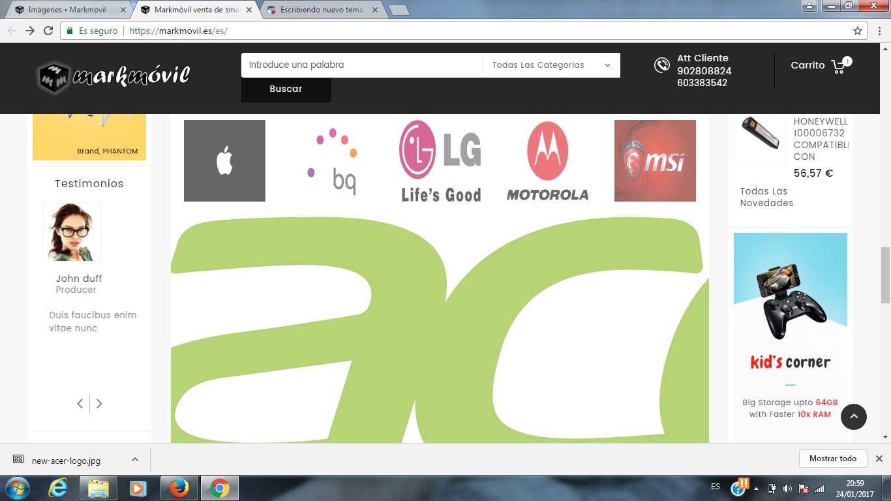Viewport: 891px width, 501px height.
Task: Bookmark this page with the star icon
Action: point(858,31)
